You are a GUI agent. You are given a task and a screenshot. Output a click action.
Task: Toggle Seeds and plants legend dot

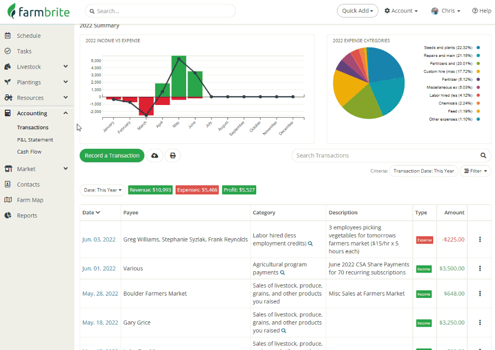click(x=478, y=48)
